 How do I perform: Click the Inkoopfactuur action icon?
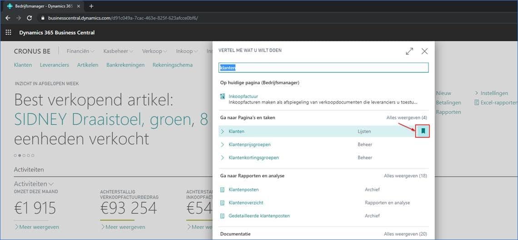(x=222, y=97)
